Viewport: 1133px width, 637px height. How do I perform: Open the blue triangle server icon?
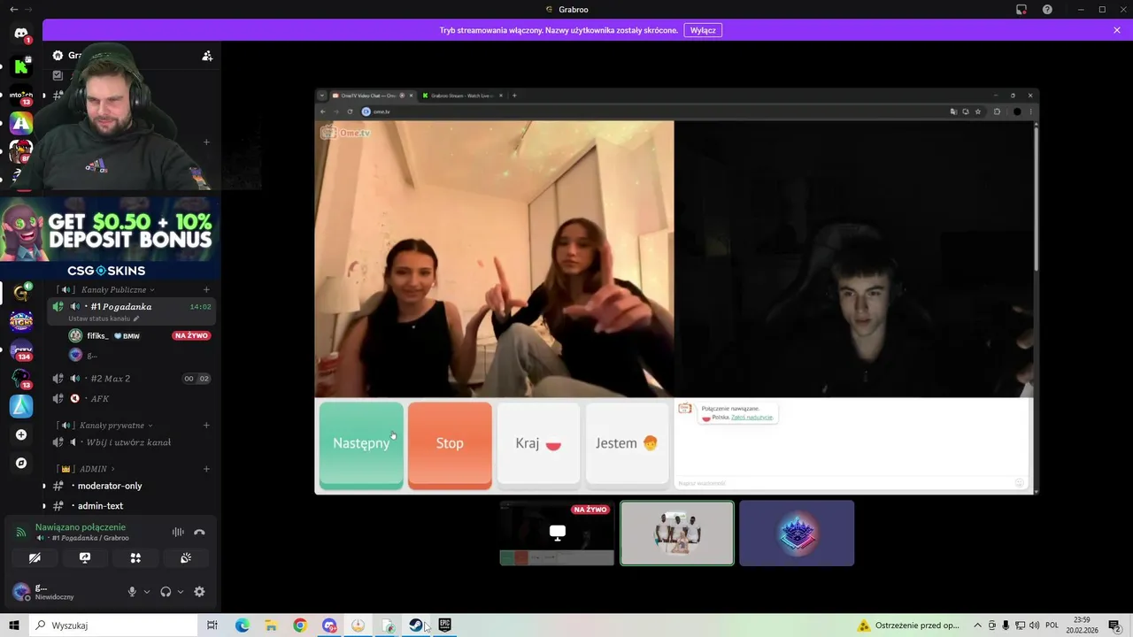(x=21, y=406)
